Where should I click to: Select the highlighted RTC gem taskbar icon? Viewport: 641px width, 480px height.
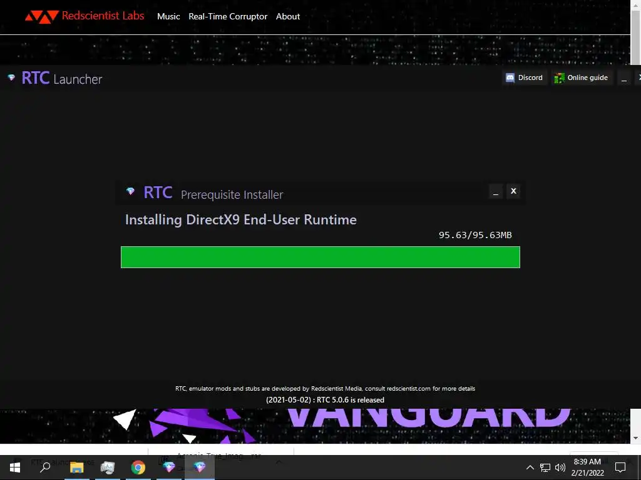(200, 467)
